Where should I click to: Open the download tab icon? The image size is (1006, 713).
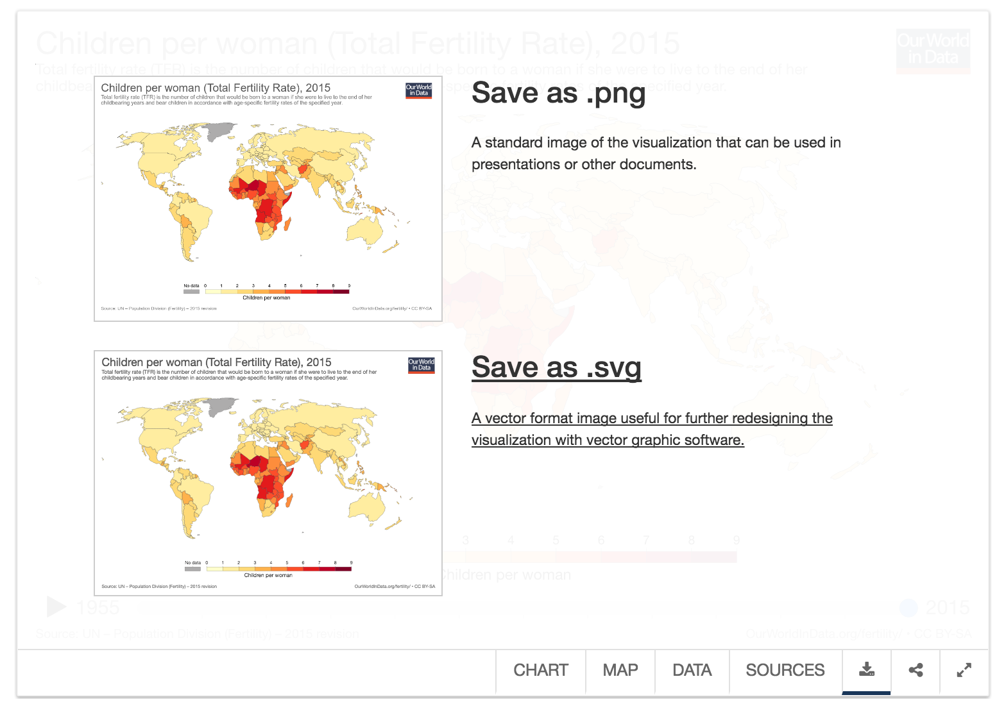coord(867,670)
